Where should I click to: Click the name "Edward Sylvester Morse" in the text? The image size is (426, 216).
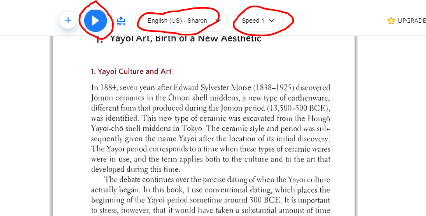(x=213, y=88)
